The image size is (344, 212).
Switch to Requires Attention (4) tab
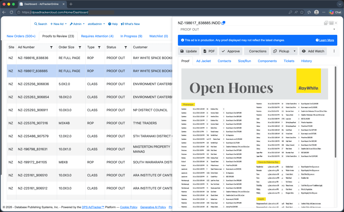pos(97,36)
